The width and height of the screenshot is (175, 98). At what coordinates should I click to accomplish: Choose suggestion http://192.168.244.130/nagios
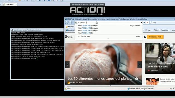(x=88, y=26)
